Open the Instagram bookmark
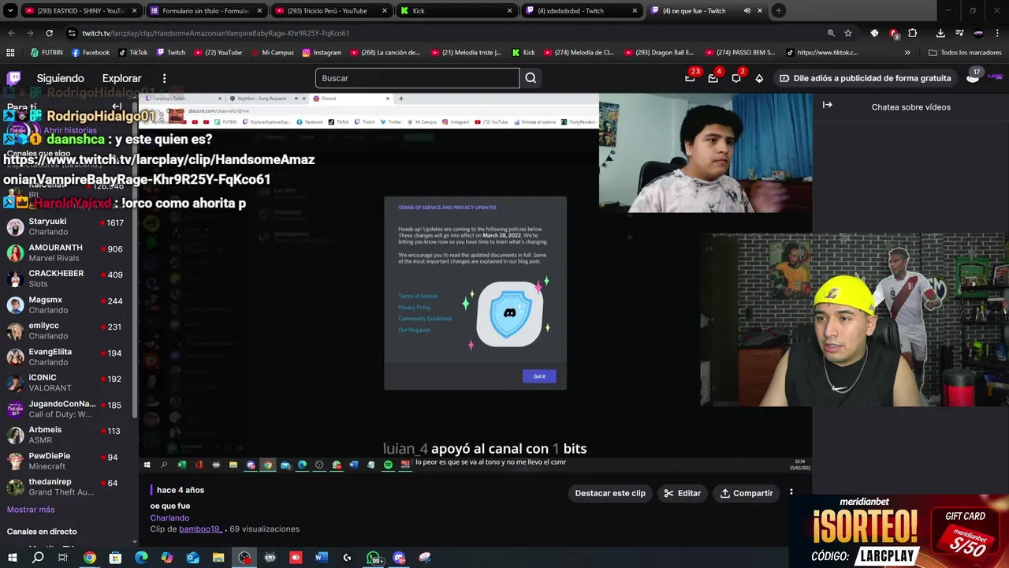 coord(322,53)
